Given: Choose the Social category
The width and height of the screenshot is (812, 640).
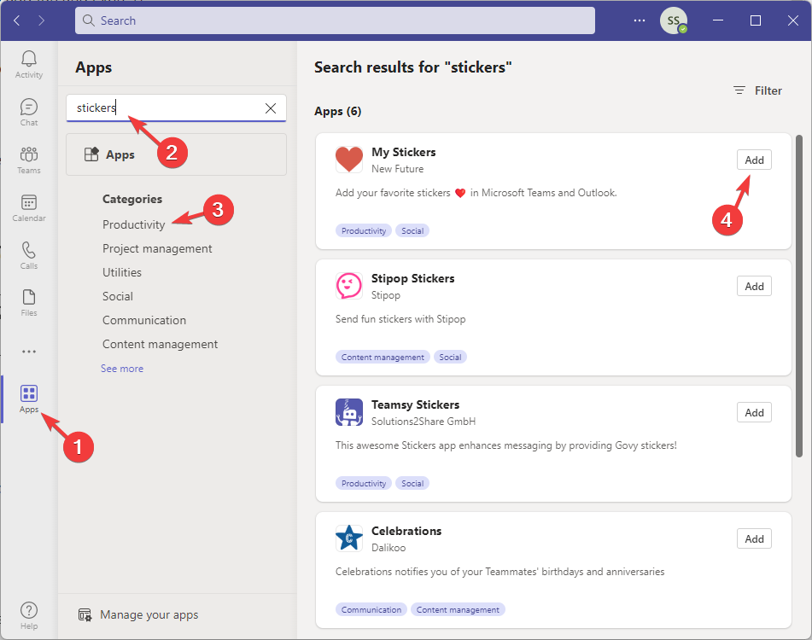Looking at the screenshot, I should 118,296.
